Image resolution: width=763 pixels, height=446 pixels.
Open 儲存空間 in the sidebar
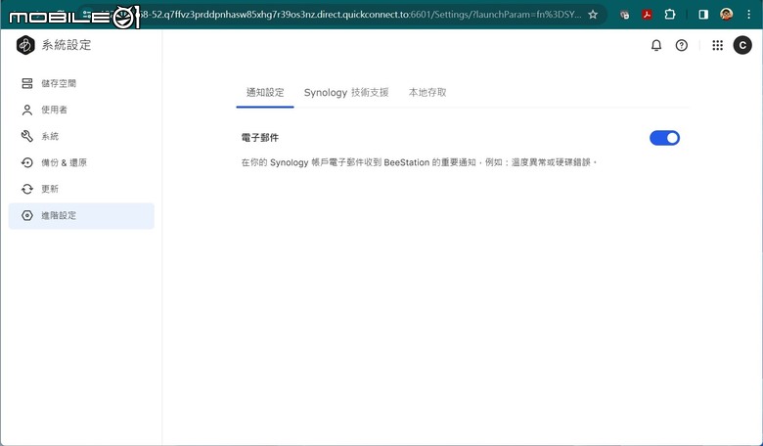point(81,83)
